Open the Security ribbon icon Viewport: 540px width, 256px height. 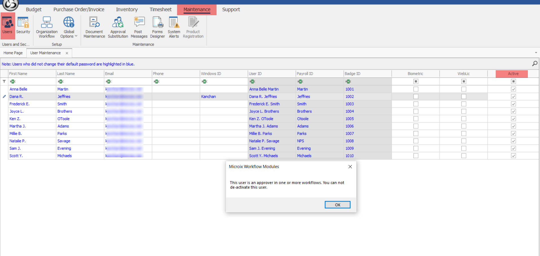coord(23,26)
